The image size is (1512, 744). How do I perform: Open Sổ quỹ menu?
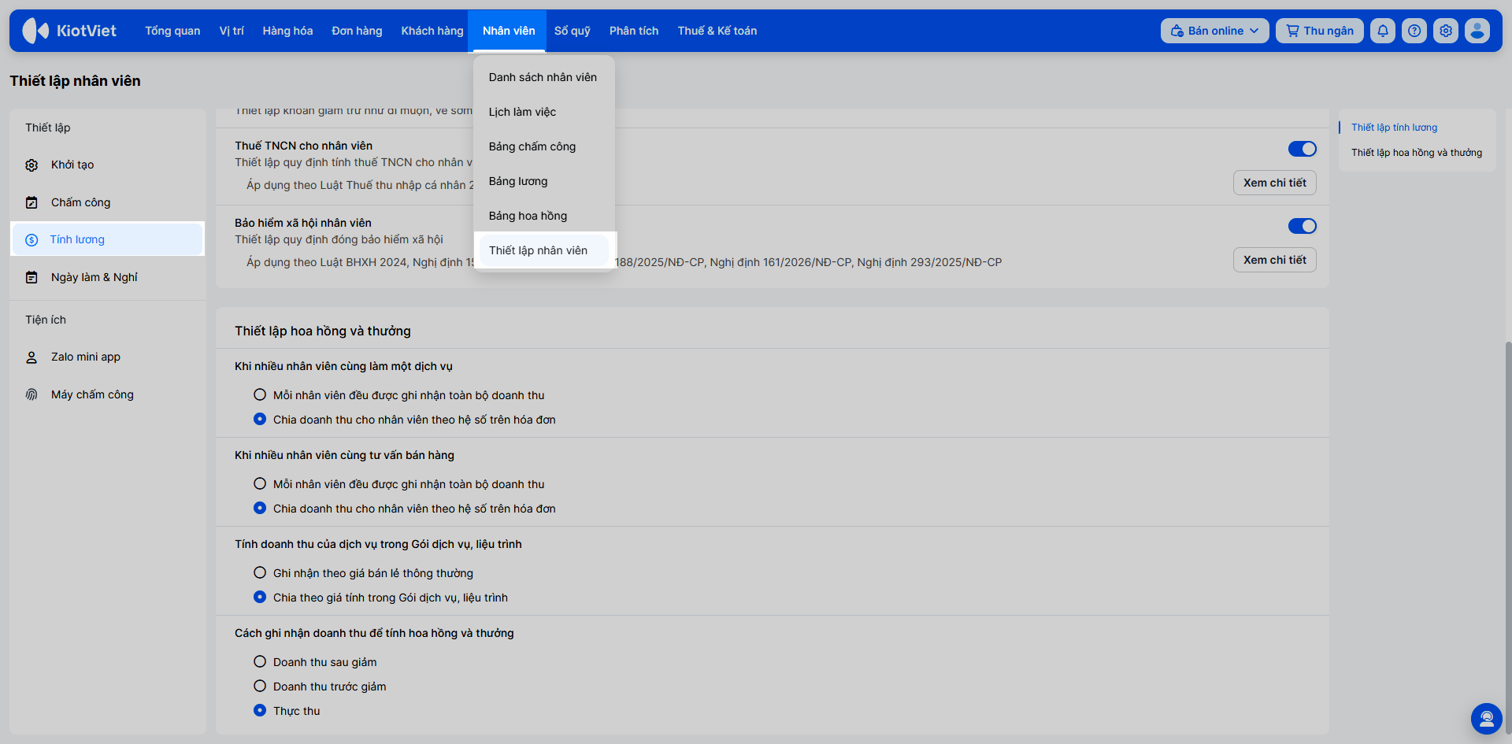click(573, 31)
